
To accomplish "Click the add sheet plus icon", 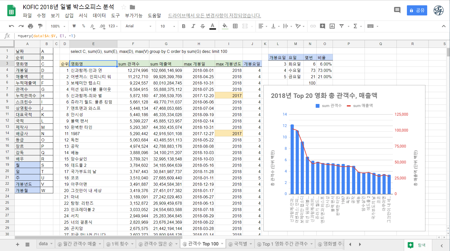I will [x=17, y=244].
